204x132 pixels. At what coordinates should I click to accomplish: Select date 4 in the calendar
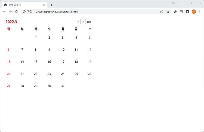pos(76,38)
